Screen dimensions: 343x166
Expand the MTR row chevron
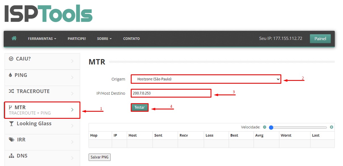(72, 110)
